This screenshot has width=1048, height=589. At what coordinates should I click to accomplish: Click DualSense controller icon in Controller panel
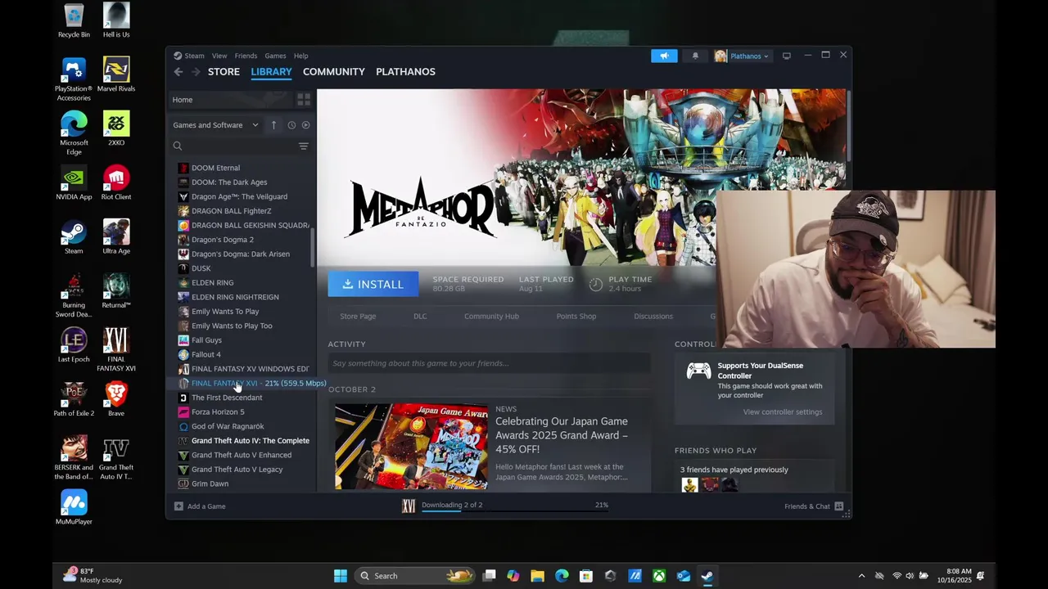coord(698,371)
